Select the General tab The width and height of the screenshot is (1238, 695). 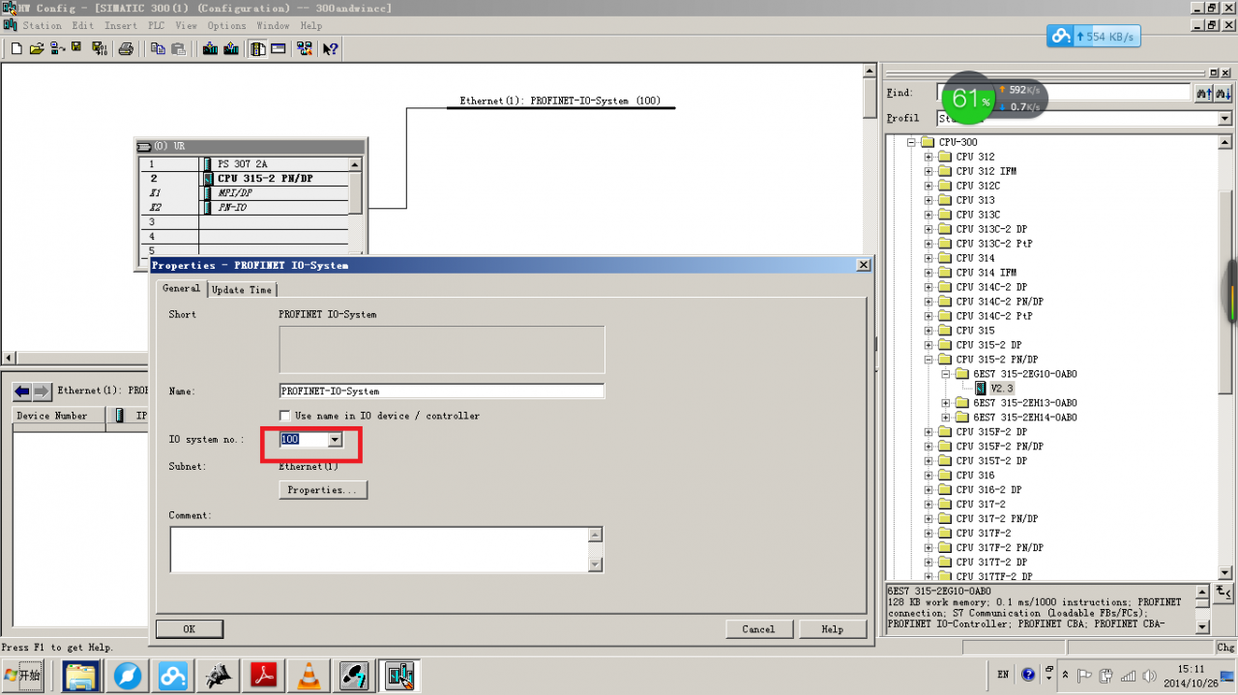(181, 288)
